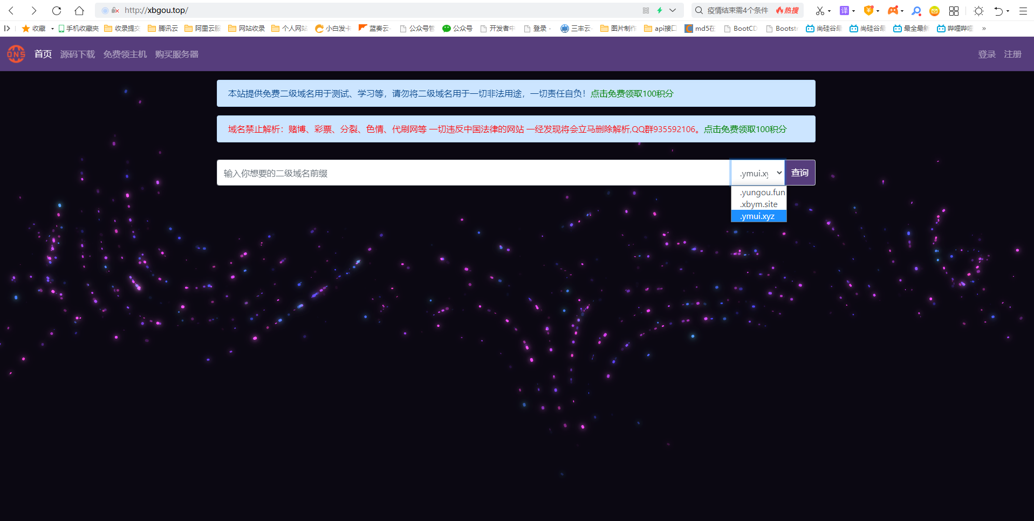1034x521 pixels.
Task: Choose .xbym.site domain suffix option
Action: (758, 204)
